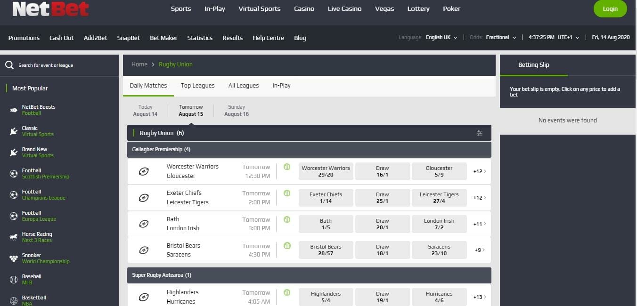The width and height of the screenshot is (637, 306).
Task: Click rugby ball icon for Exeter Chiefs match
Action: 144,198
